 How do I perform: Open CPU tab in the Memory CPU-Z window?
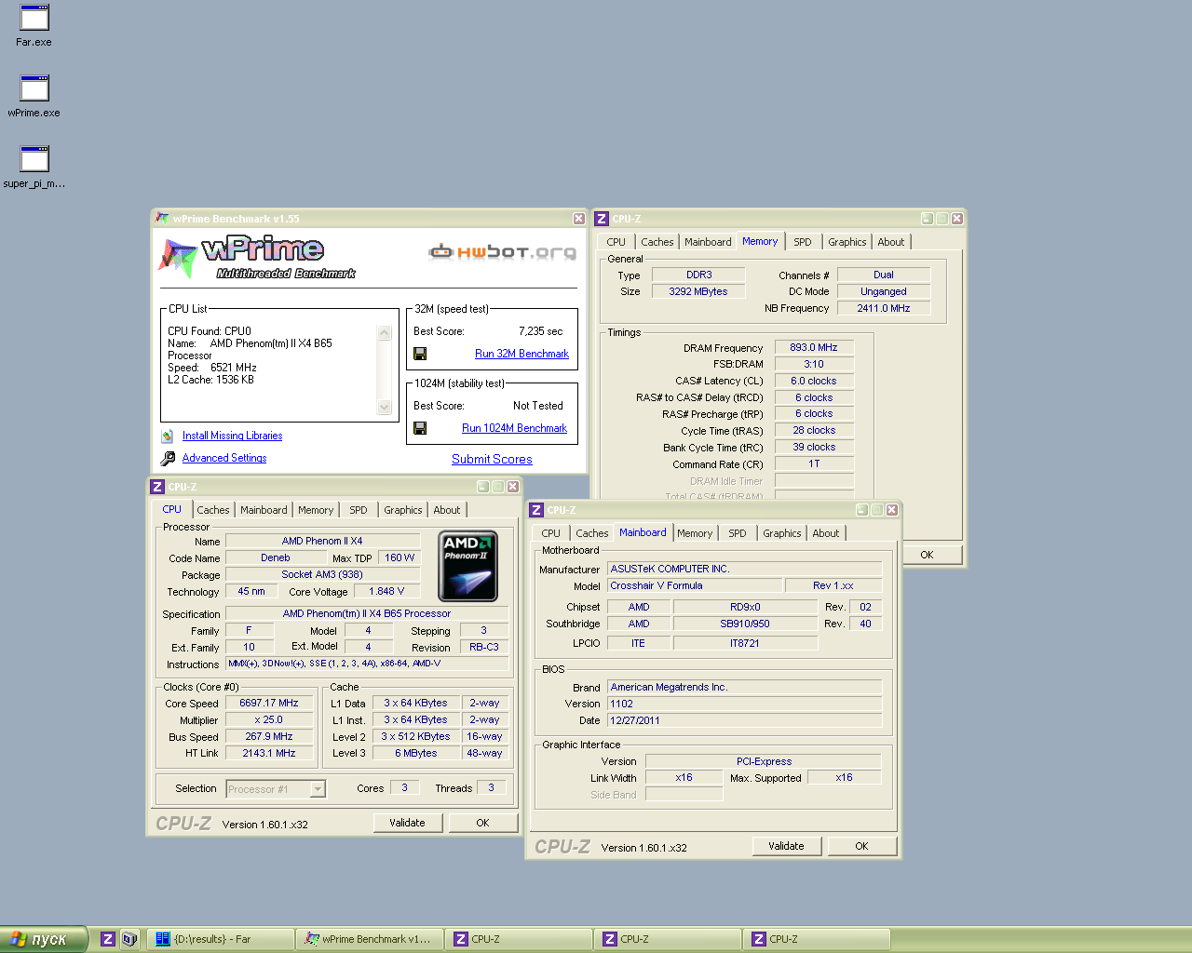(616, 242)
